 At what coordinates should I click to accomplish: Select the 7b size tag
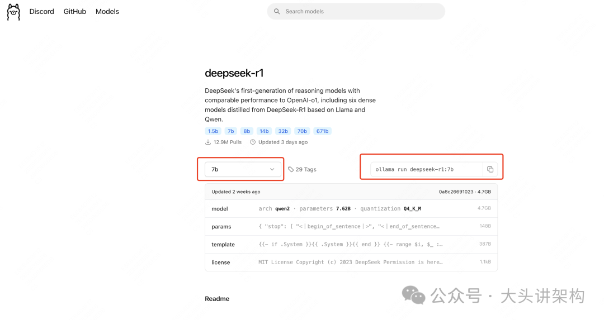231,131
